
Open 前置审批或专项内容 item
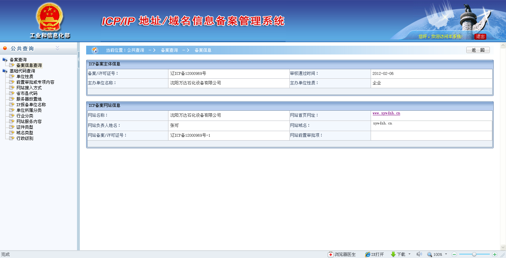[x=35, y=82]
